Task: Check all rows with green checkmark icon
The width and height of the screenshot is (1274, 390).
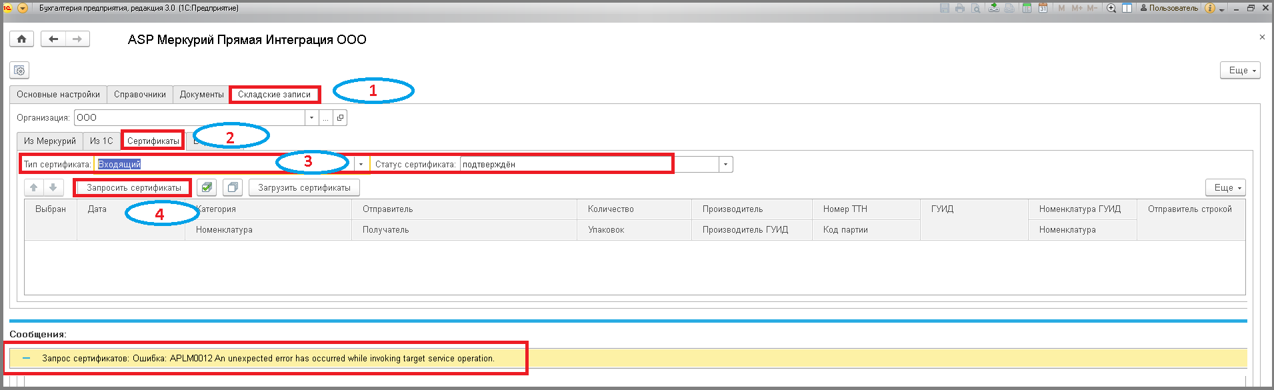Action: (x=207, y=187)
